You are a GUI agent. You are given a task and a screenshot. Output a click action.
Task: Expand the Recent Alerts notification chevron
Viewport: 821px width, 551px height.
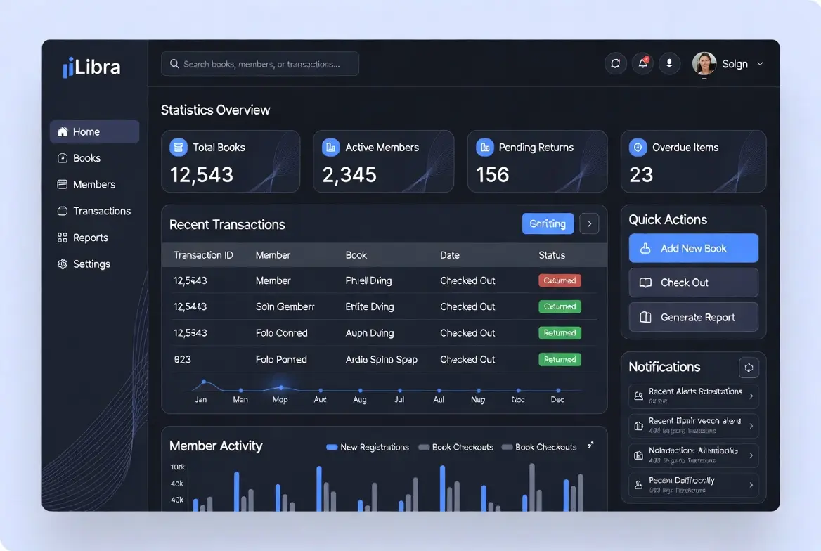pos(751,396)
